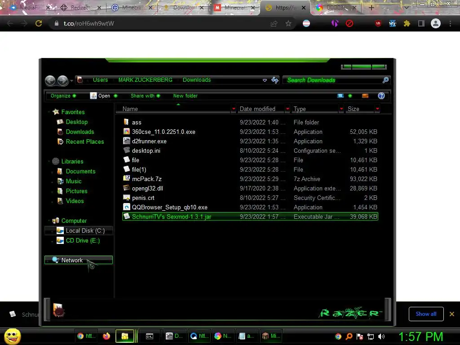460x345 pixels.
Task: Select Downloads in Favorites
Action: coord(80,132)
